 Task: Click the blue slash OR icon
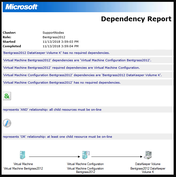click(x=7, y=123)
